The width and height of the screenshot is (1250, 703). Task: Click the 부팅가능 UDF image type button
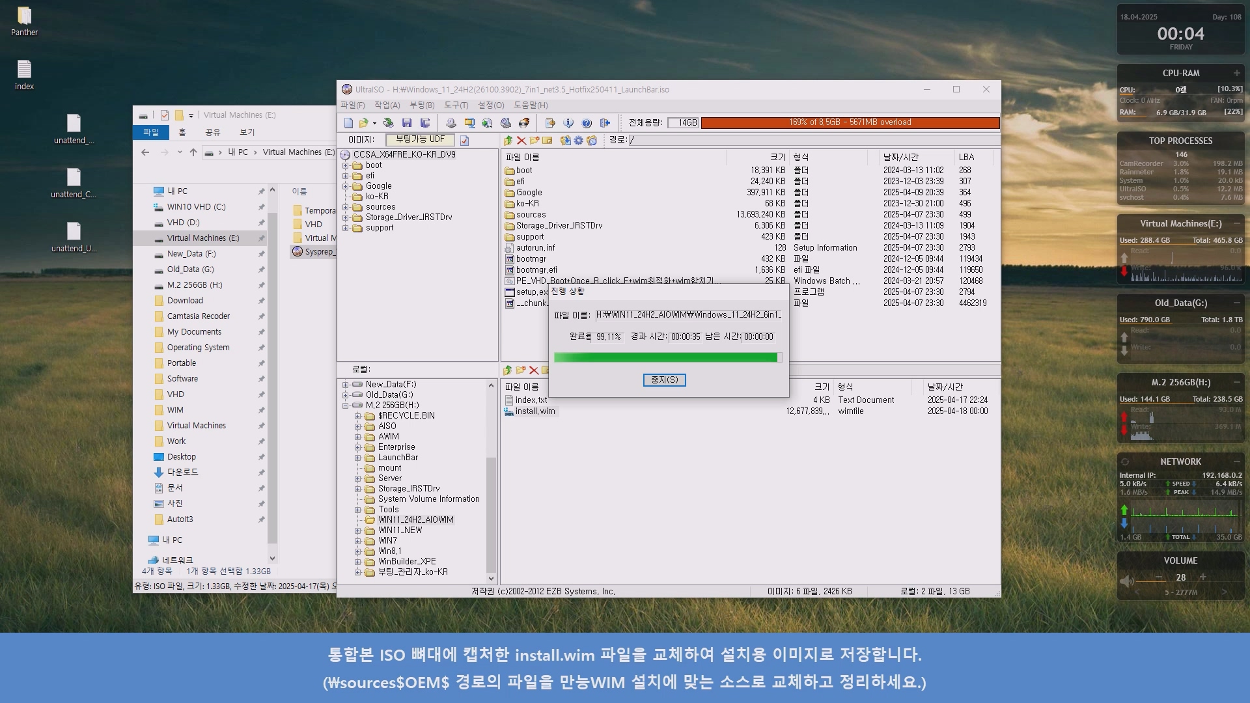click(x=420, y=140)
